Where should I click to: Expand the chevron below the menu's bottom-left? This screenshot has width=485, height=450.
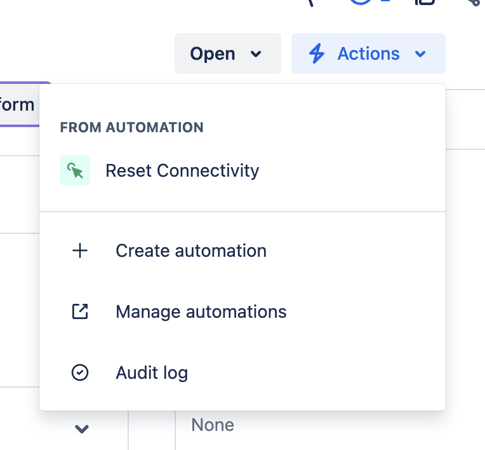pos(81,428)
